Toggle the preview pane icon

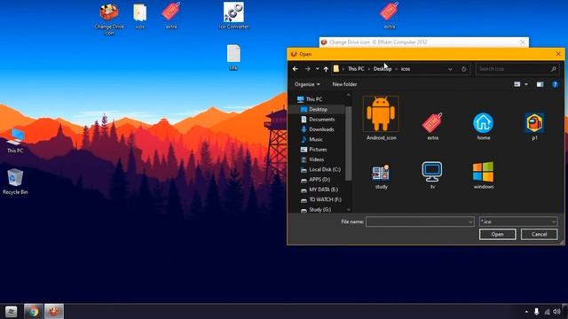tap(540, 84)
